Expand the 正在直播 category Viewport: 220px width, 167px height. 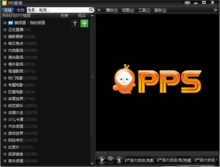tap(5, 30)
